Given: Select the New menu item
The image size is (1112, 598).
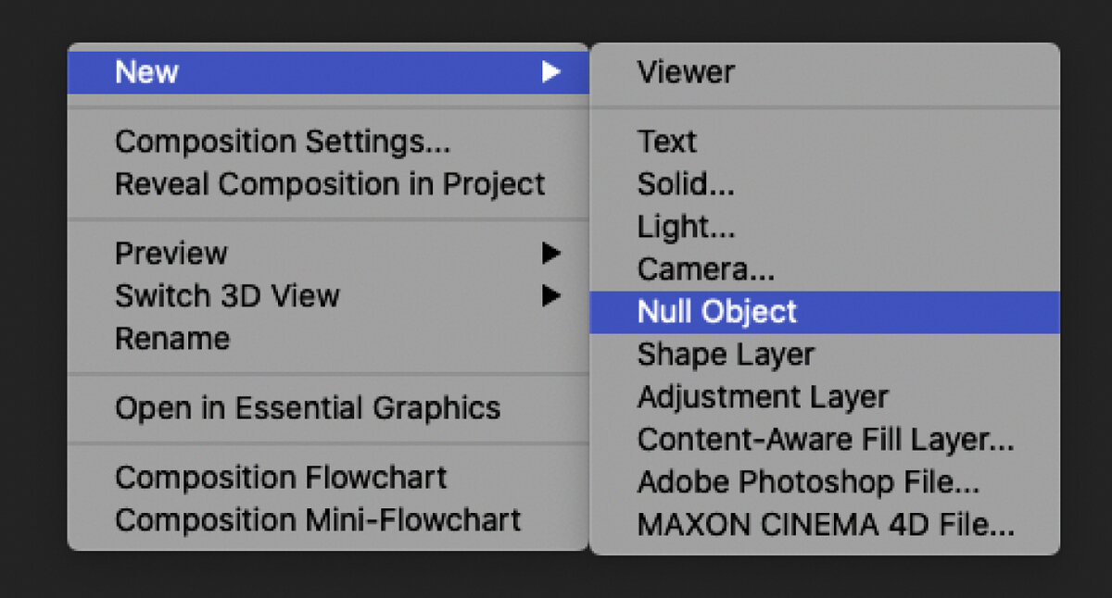Looking at the screenshot, I should pyautogui.click(x=146, y=72).
